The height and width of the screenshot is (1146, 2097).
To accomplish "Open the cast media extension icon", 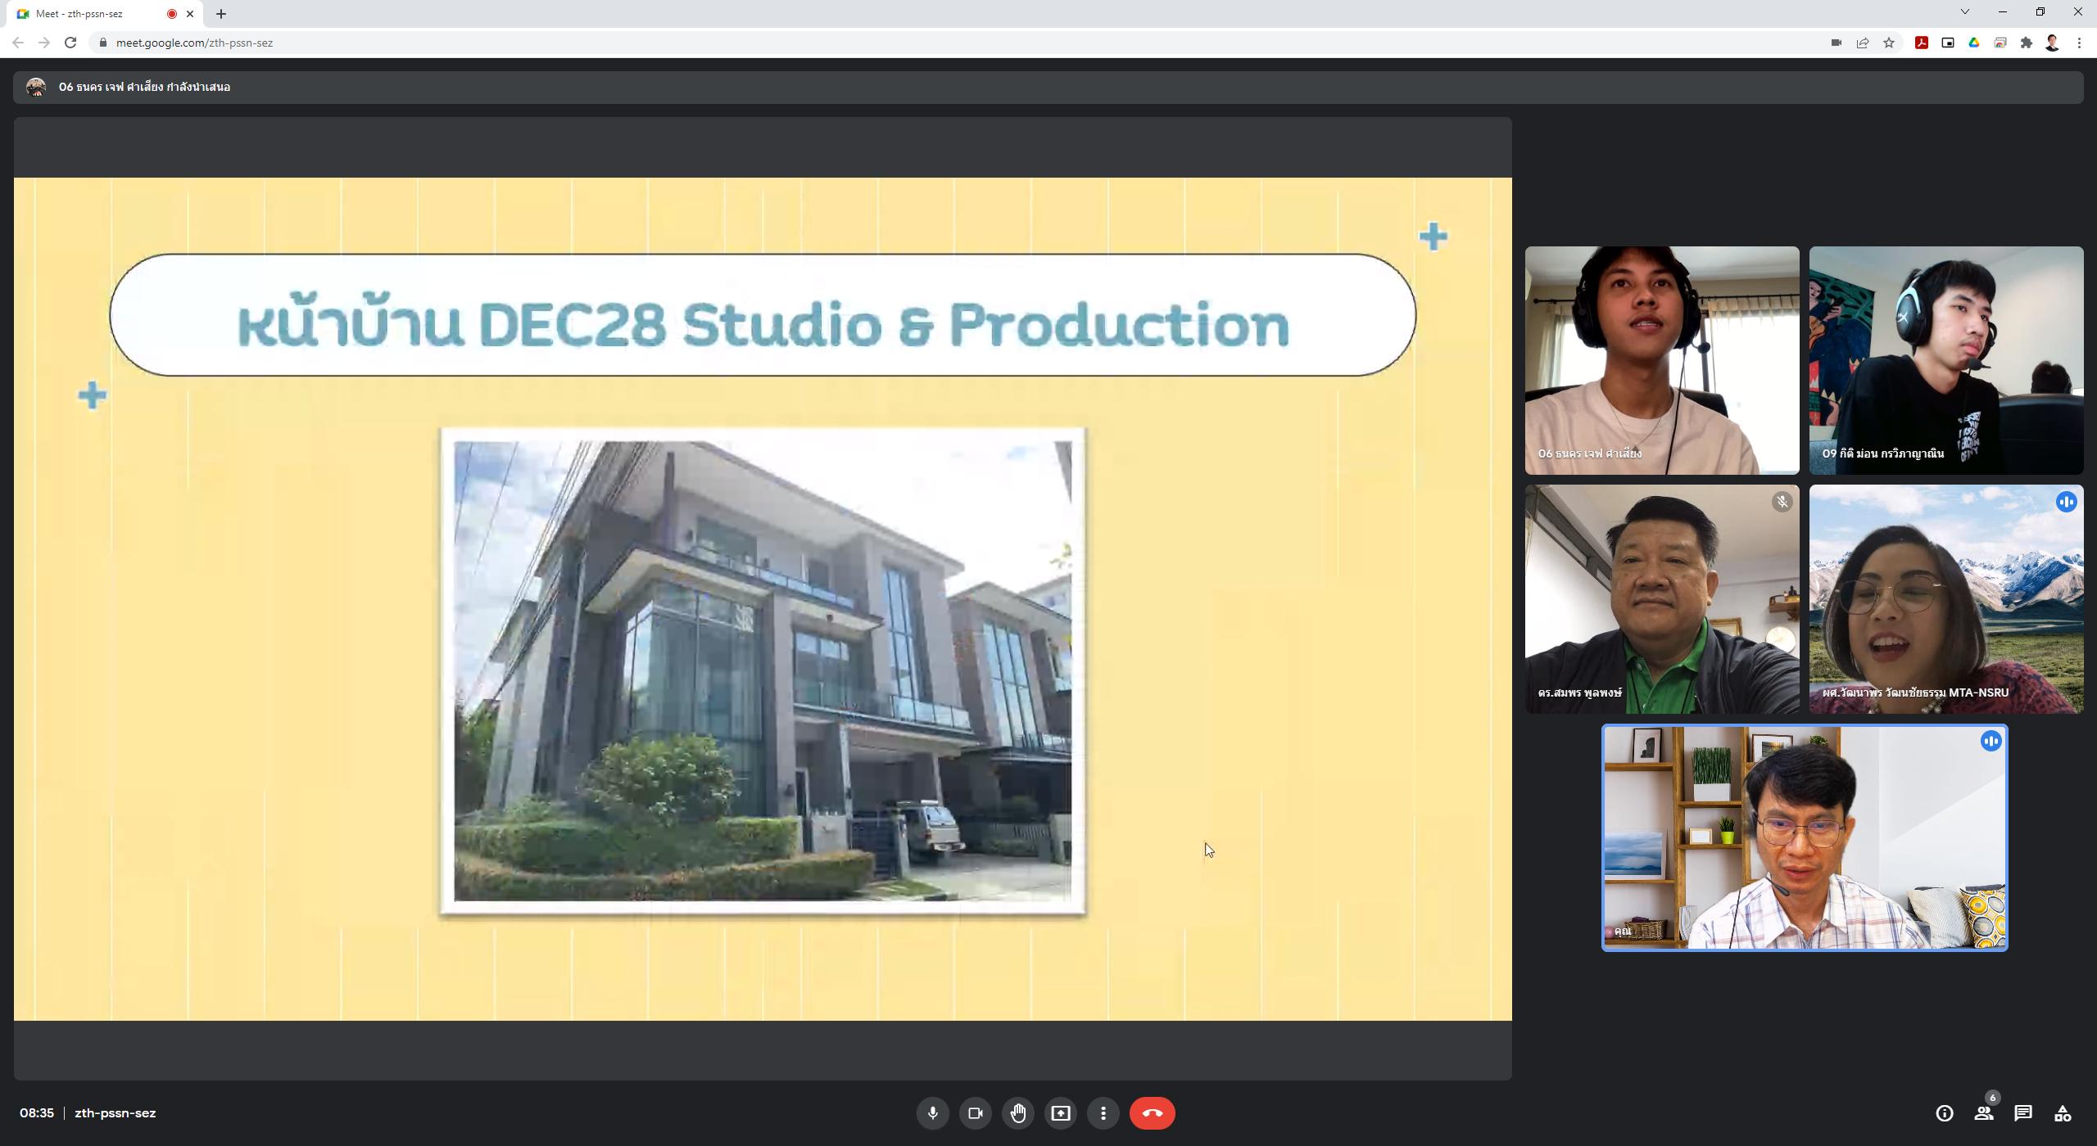I will click(2000, 43).
